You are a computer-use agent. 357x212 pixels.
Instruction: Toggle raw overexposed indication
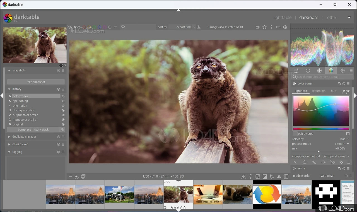point(258,177)
